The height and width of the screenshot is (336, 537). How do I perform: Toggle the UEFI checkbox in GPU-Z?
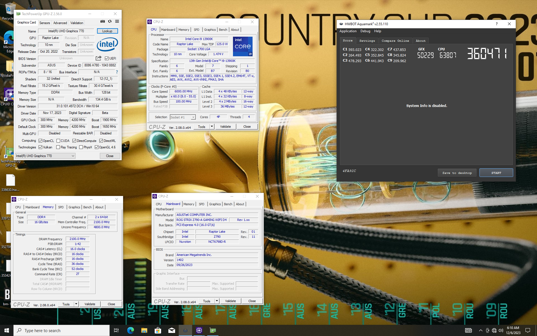pyautogui.click(x=107, y=58)
